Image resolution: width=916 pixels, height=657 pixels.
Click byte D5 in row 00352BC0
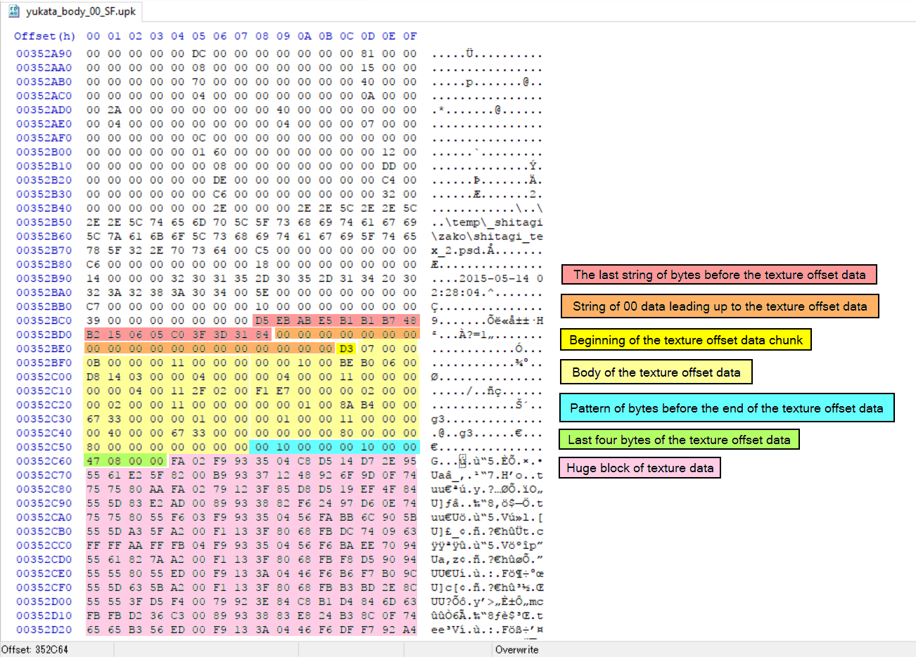[262, 320]
